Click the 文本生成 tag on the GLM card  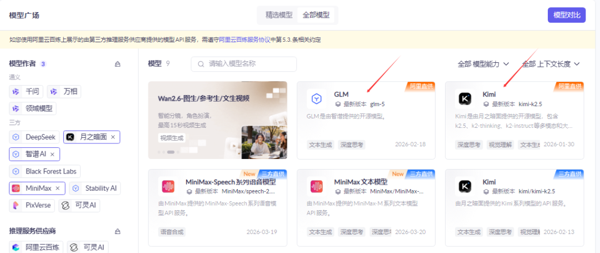[x=321, y=145]
